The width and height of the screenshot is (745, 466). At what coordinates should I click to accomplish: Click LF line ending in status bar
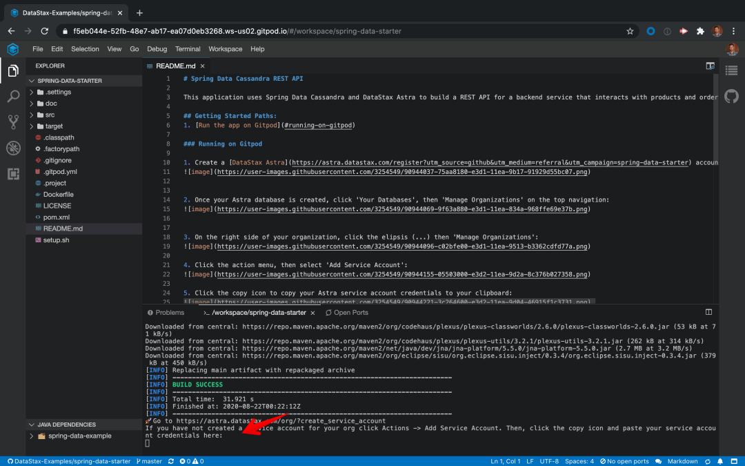(x=530, y=461)
